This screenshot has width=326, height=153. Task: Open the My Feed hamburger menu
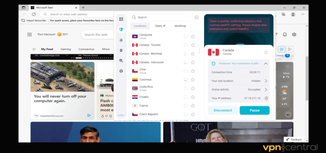tap(34, 49)
